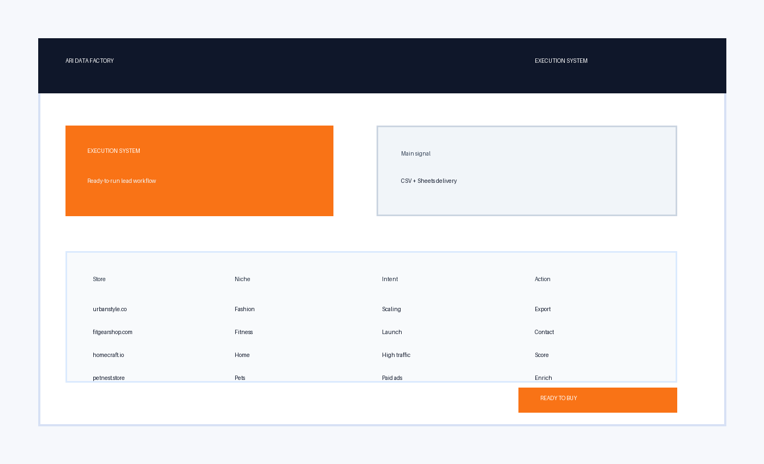
Task: Select petnest.store store cell
Action: (109, 378)
